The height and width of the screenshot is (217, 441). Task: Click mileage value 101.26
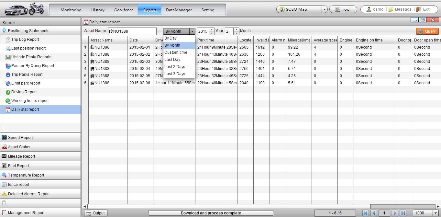coord(294,54)
